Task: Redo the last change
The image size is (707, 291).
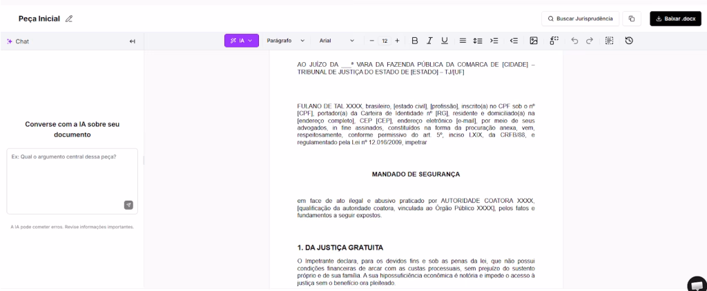Action: (x=590, y=41)
